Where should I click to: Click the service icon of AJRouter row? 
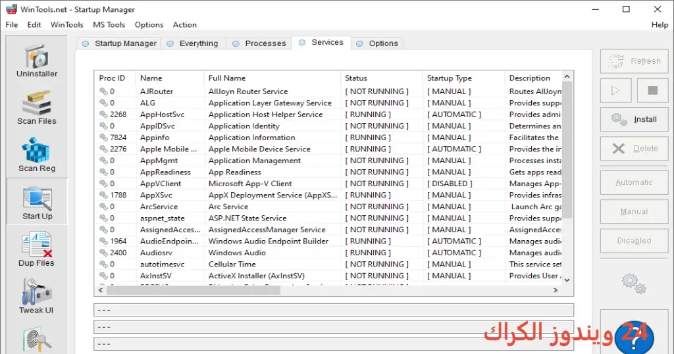coord(103,91)
